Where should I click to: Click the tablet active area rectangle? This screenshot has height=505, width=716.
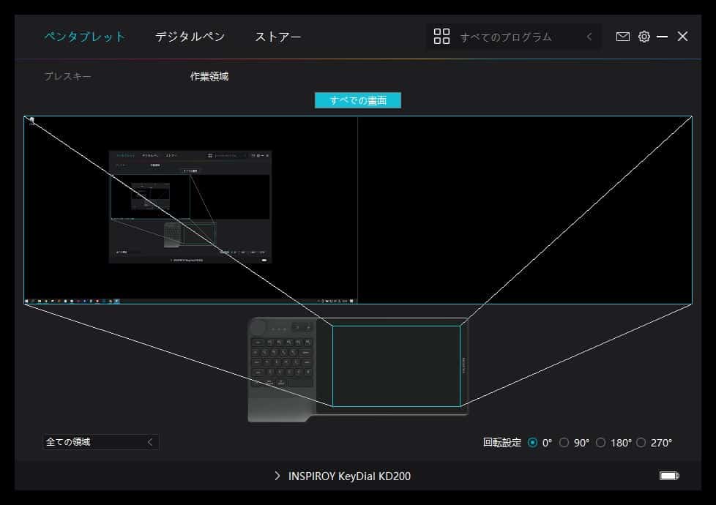(x=396, y=366)
